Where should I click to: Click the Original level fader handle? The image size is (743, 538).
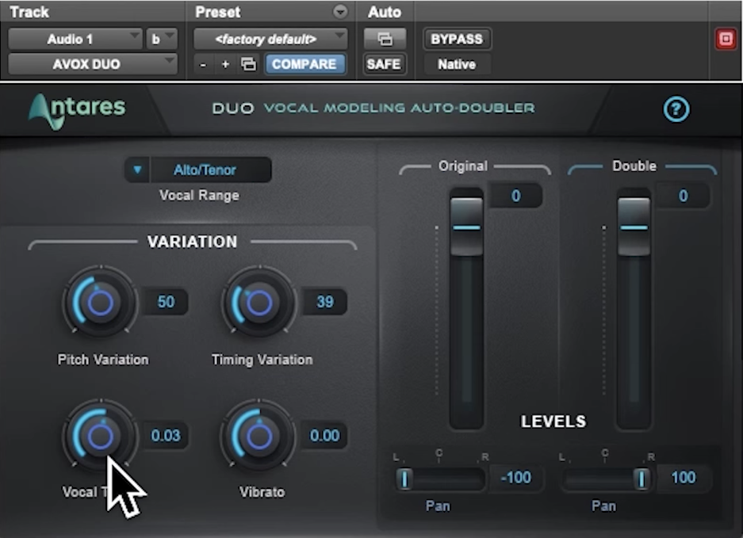click(467, 227)
